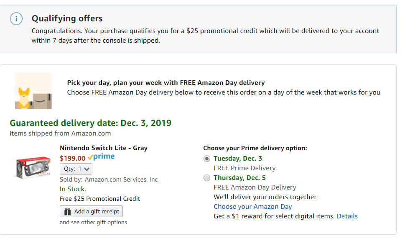Click the Free $25 Promotional Credit text
Screen dimensions: 405x246
100,199
